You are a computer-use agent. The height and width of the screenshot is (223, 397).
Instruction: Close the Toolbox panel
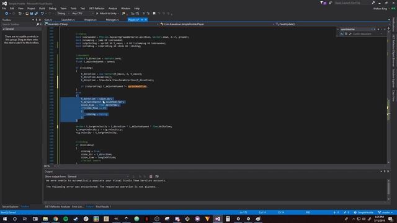pyautogui.click(x=40, y=20)
